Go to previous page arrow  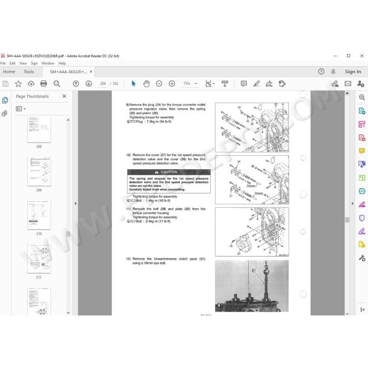pyautogui.click(x=76, y=84)
